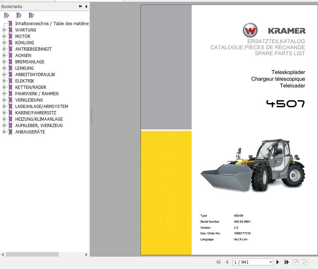Click the 'Bookmarks' panel title
Screen dimensions: 318x269
(x=12, y=6)
